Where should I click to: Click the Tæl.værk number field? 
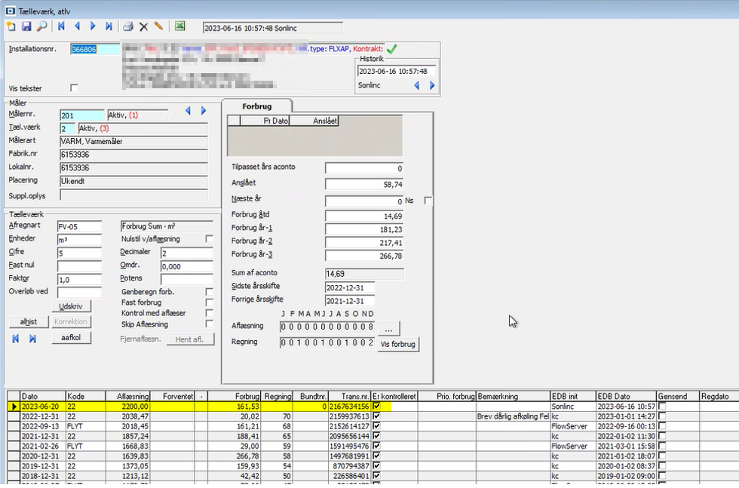tap(67, 129)
